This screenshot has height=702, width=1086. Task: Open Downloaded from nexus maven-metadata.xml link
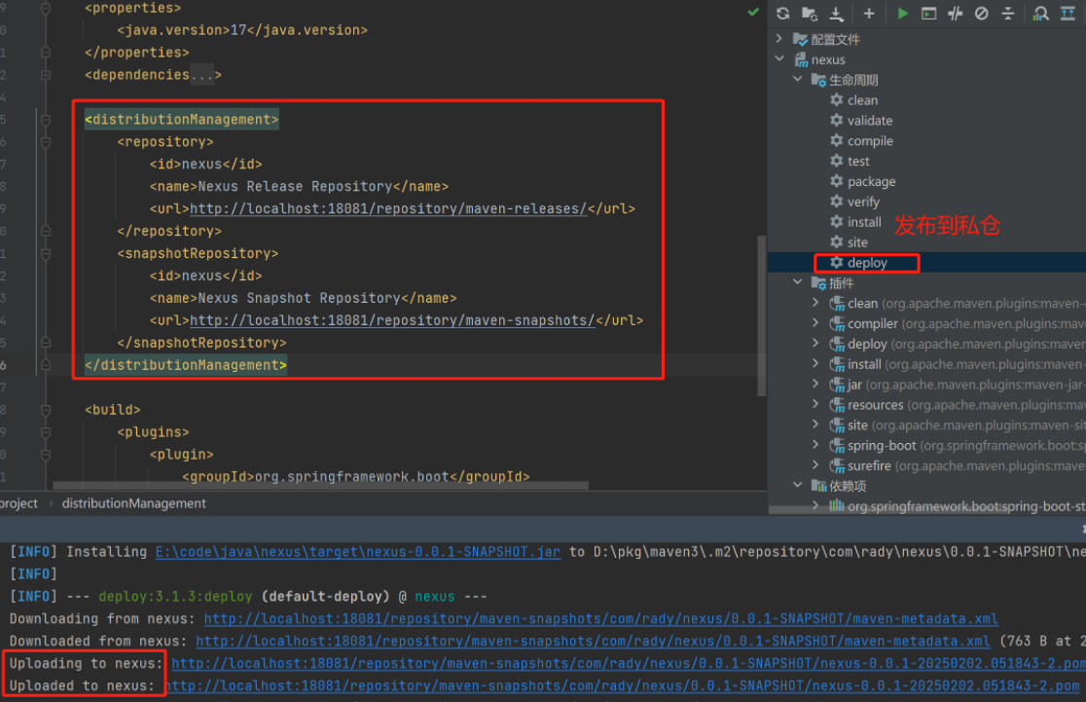coord(593,641)
